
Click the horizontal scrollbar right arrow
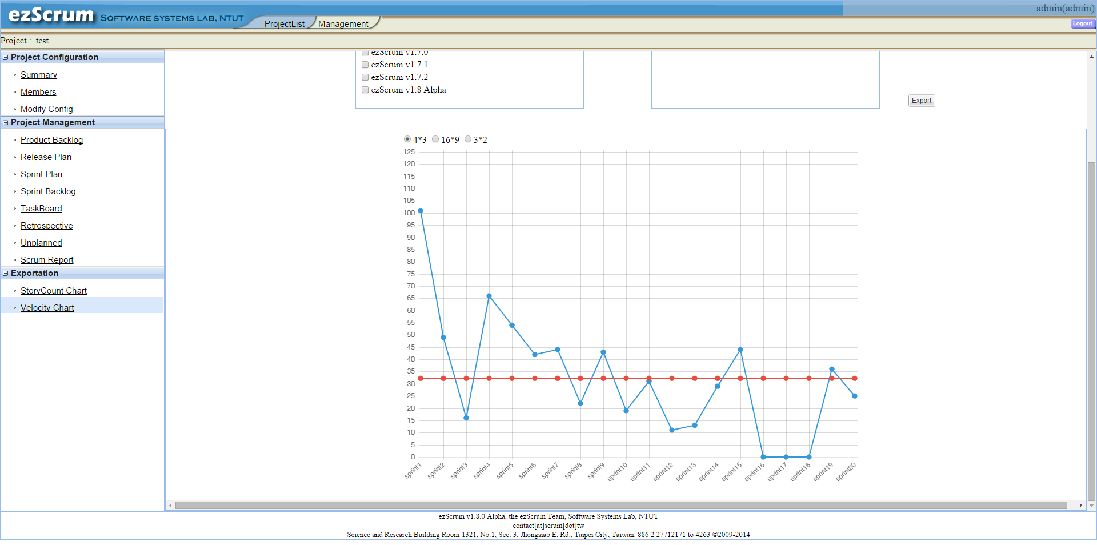click(x=1080, y=506)
